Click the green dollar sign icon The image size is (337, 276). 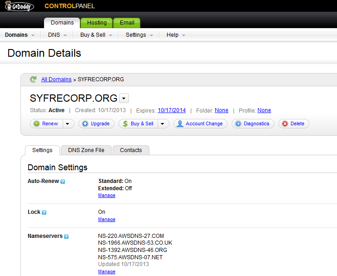pos(125,124)
